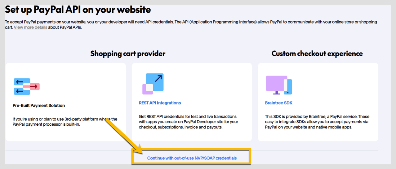Click the Shopping cart provider heading
This screenshot has height=169, width=396.
(x=128, y=54)
